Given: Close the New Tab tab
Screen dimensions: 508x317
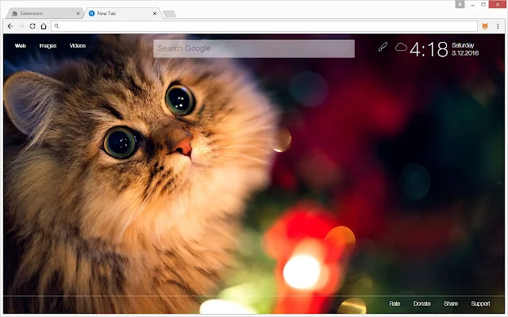Looking at the screenshot, I should [x=155, y=13].
